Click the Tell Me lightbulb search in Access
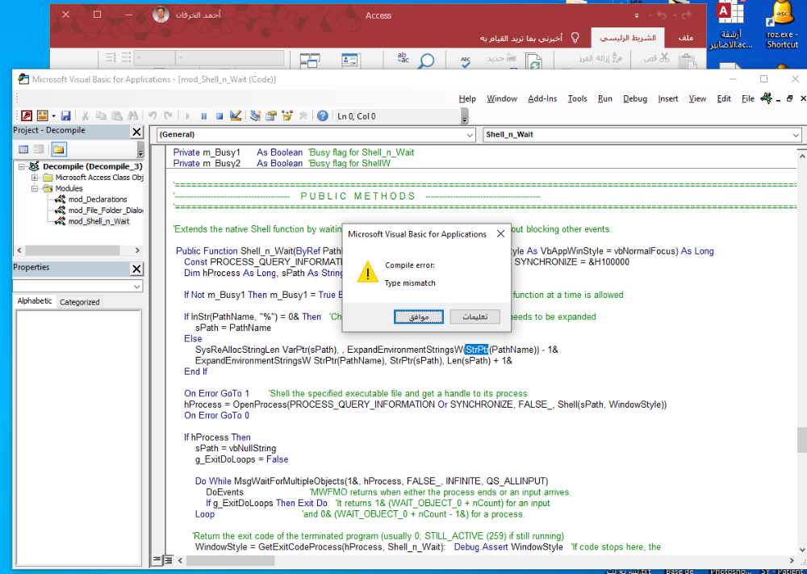The image size is (807, 574). point(575,38)
